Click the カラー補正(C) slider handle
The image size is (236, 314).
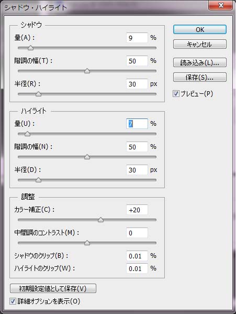[100, 220]
